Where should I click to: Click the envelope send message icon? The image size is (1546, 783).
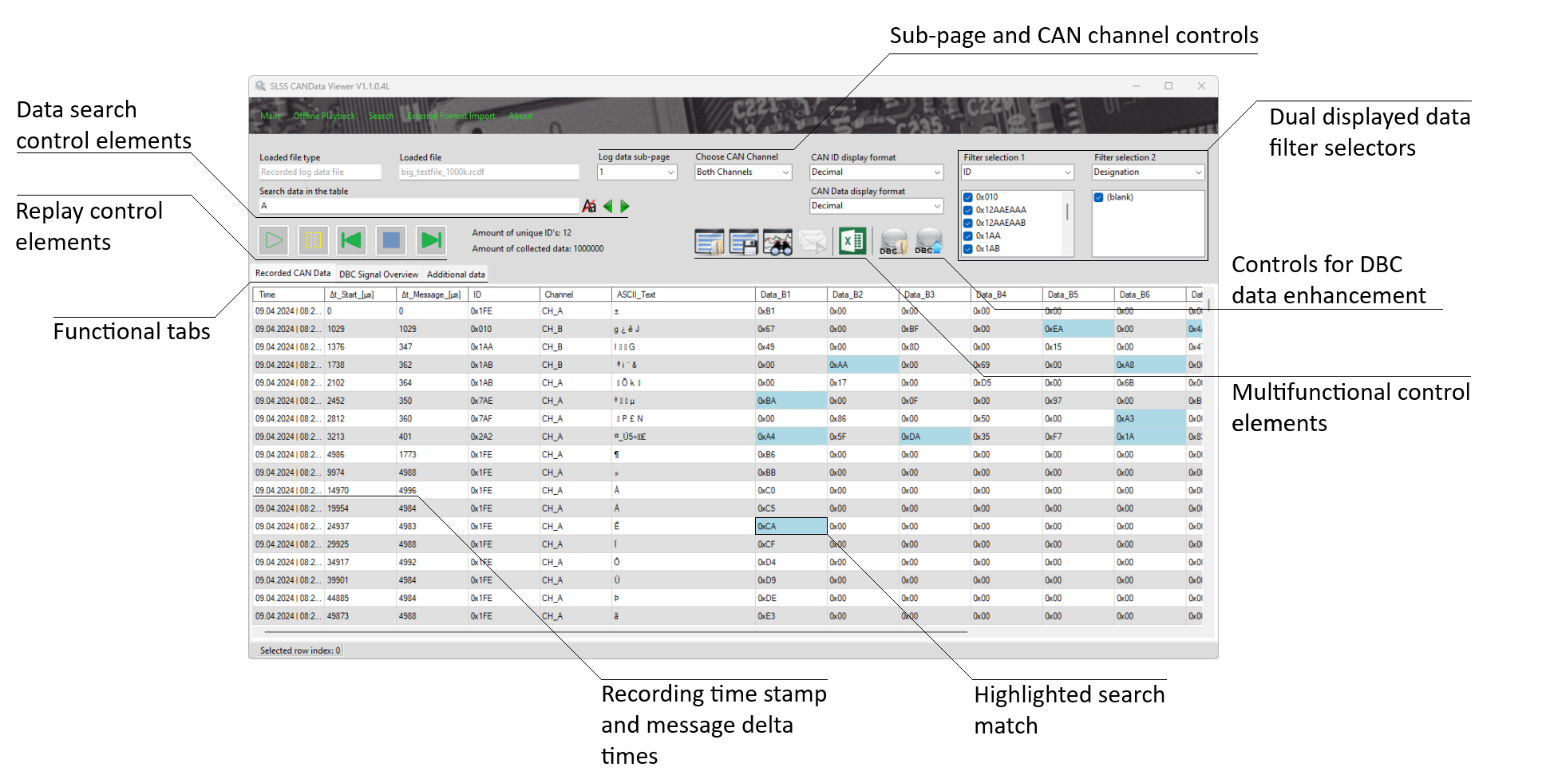tap(813, 241)
